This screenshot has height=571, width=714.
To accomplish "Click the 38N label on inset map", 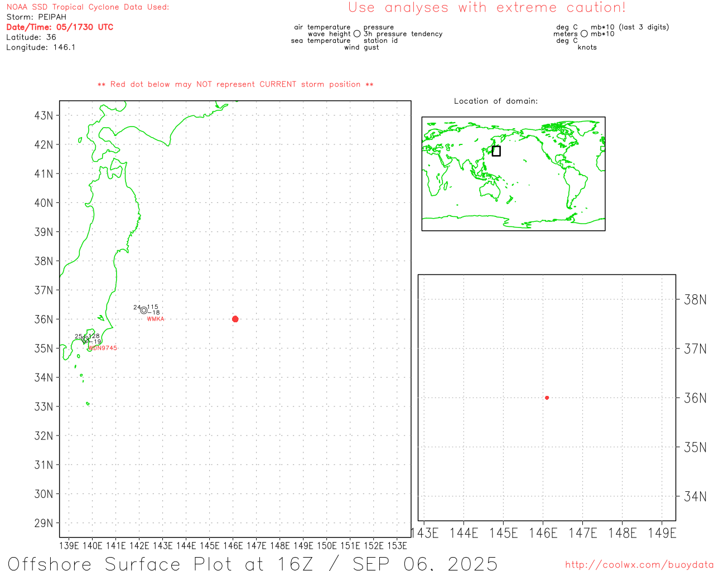I will tap(695, 300).
